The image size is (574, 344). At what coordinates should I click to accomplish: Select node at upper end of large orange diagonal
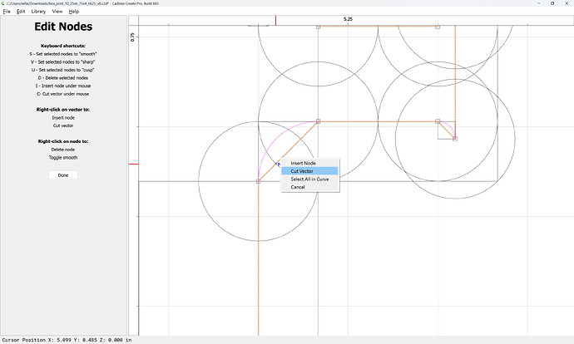pos(318,121)
